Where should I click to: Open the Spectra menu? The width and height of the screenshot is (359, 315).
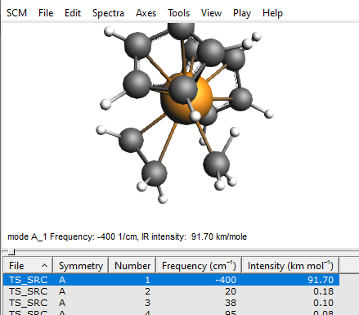click(108, 13)
